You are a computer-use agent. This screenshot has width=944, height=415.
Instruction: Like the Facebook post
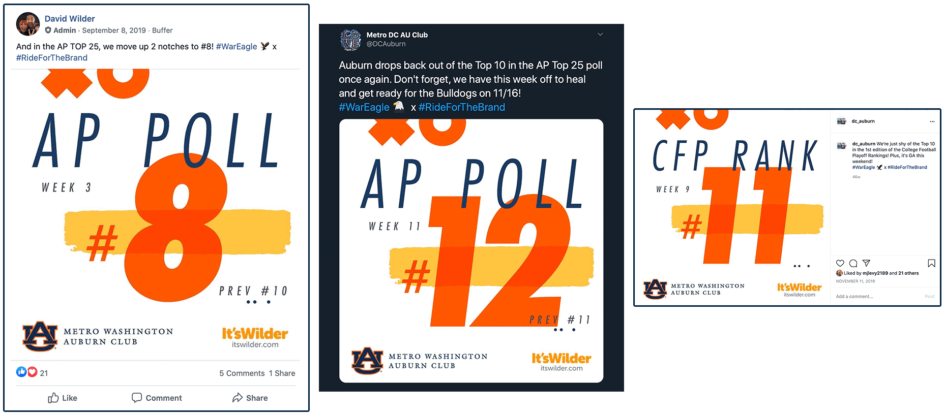point(63,398)
